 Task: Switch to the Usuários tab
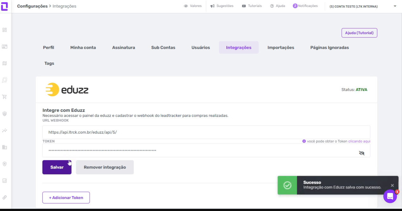click(x=201, y=48)
